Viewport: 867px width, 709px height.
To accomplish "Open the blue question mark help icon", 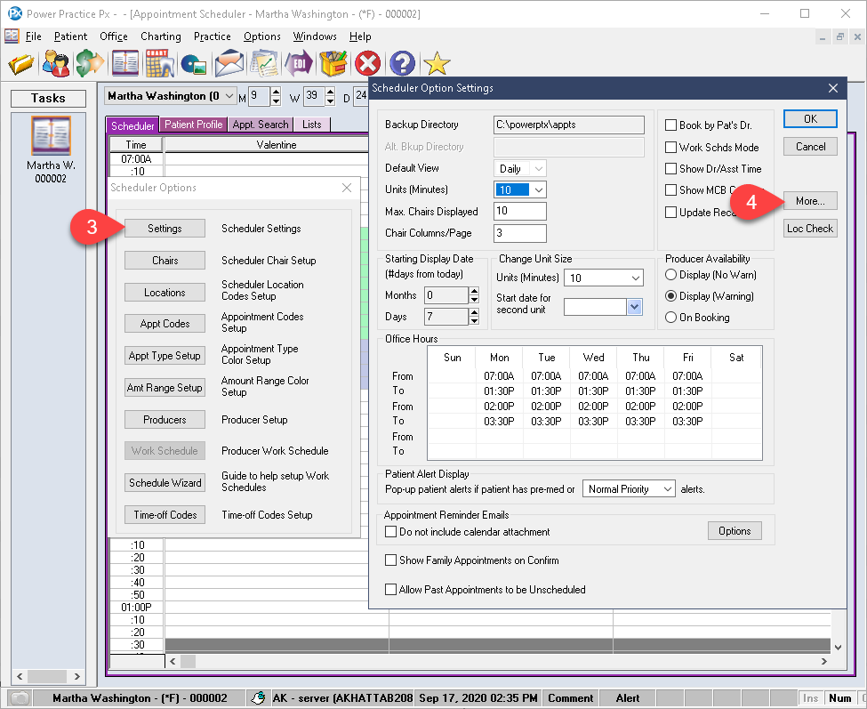I will [403, 63].
